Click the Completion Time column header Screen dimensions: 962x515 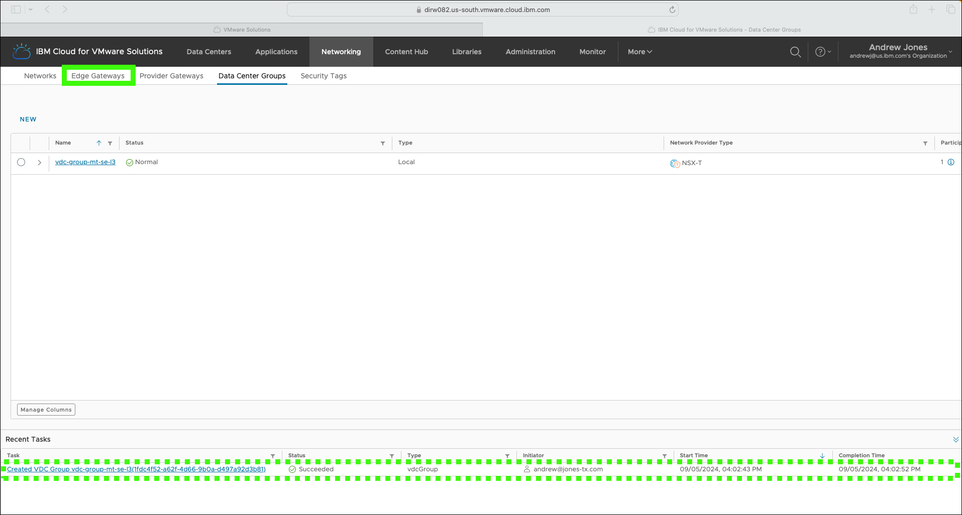[862, 456]
